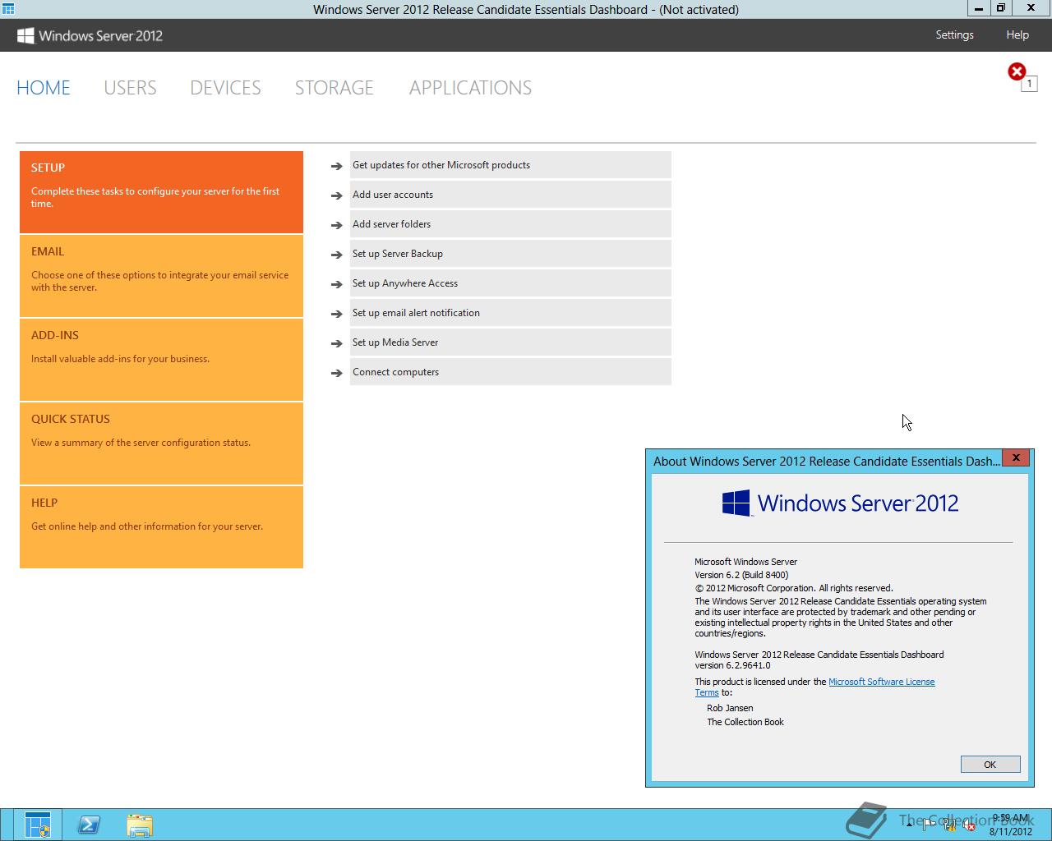Click Get updates for other Microsoft products task
The width and height of the screenshot is (1052, 841).
point(510,165)
